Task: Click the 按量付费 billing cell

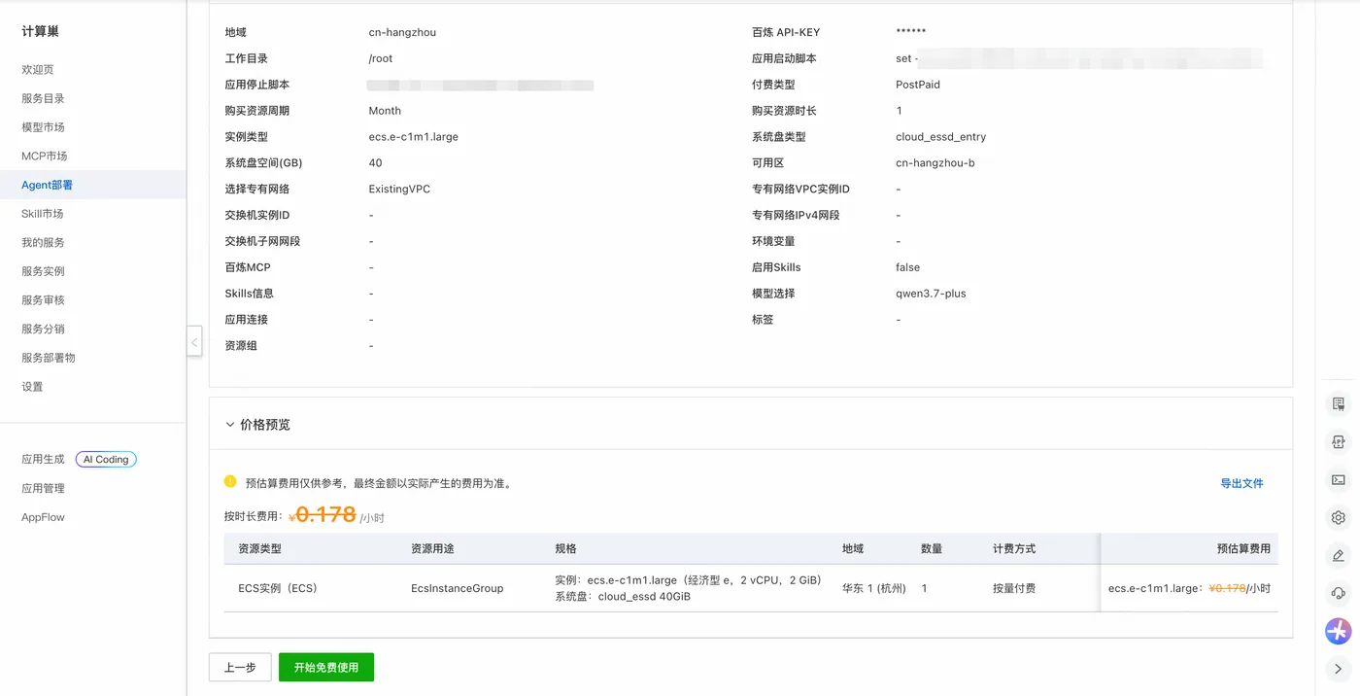Action: pos(1014,588)
